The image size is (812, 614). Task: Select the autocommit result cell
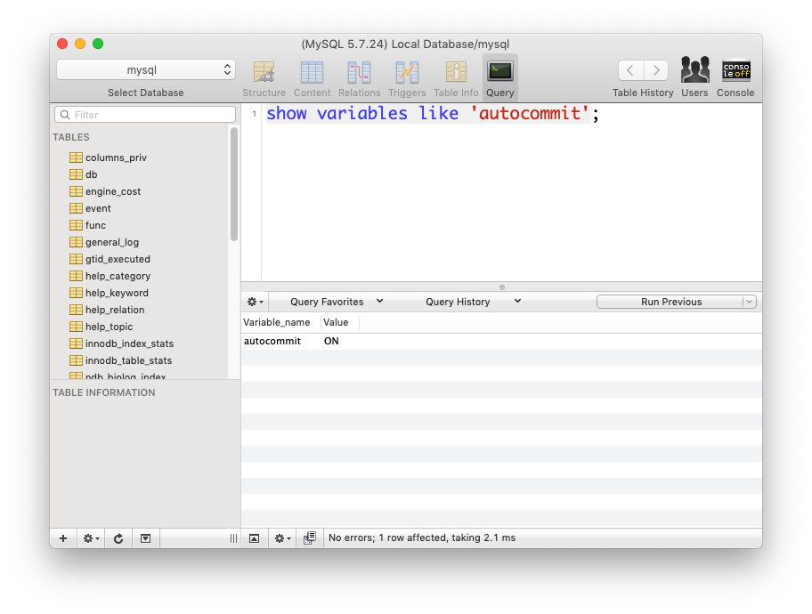272,341
